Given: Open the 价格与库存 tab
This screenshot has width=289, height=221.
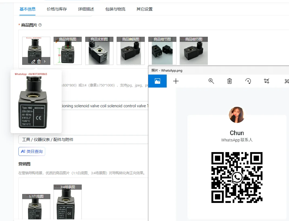Looking at the screenshot, I should [57, 9].
